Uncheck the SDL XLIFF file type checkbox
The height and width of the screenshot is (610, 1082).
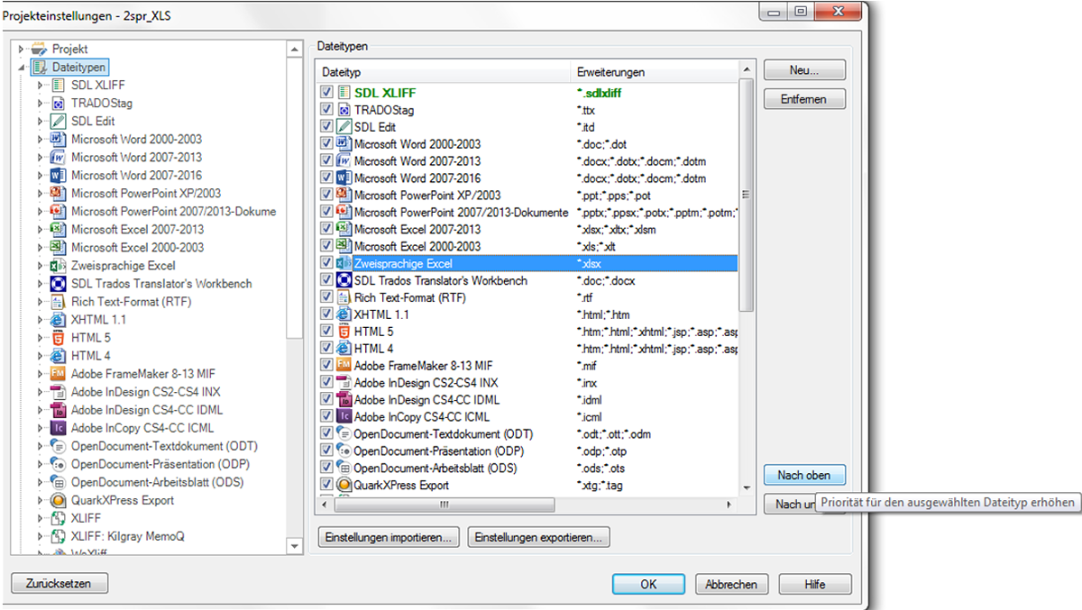click(326, 93)
